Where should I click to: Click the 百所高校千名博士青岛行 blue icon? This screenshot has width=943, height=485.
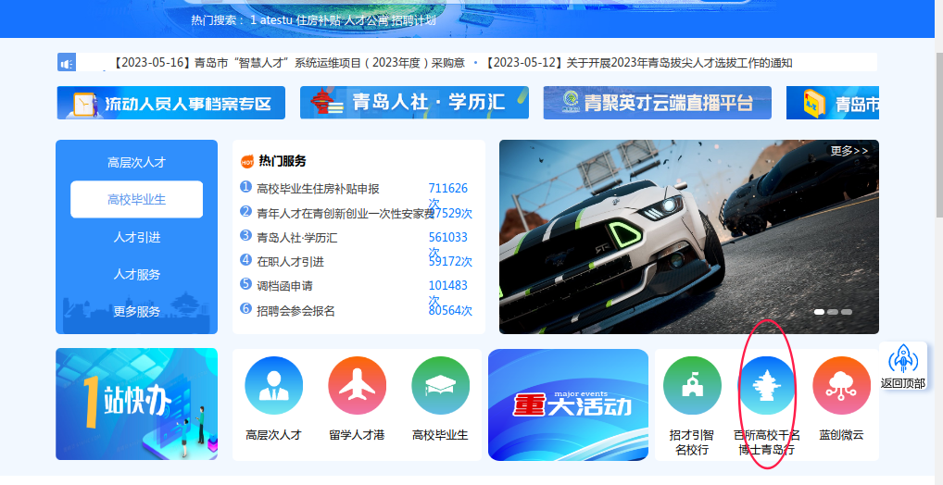[767, 385]
